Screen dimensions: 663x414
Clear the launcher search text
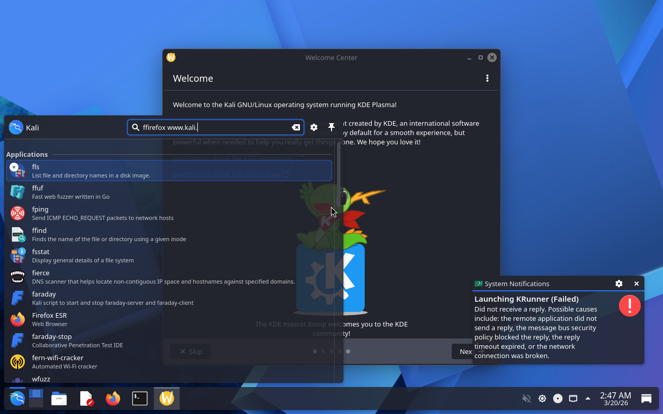point(296,127)
